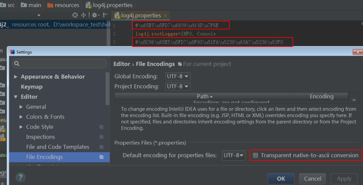Viewport: 363px width, 185px height.
Task: Click the resources breadcrumb folder
Action: [63, 5]
